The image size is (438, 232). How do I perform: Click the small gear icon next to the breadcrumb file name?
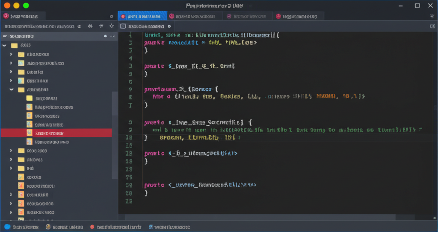tap(169, 26)
